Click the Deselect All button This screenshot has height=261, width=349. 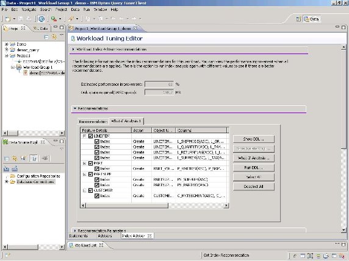[x=254, y=187]
